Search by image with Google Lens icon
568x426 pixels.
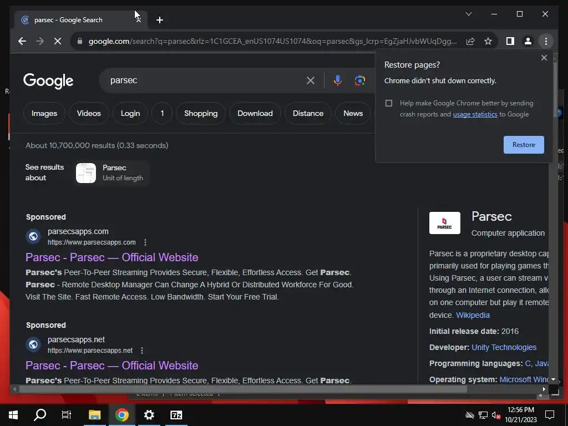tap(359, 80)
